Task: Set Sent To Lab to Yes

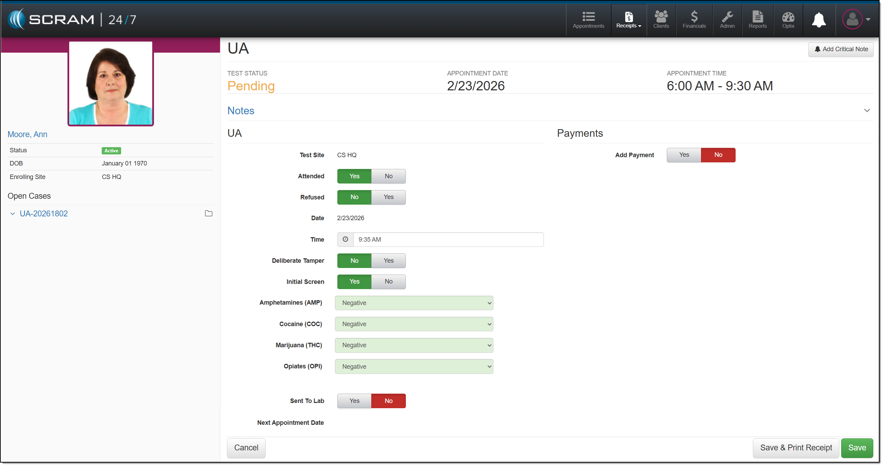Action: pyautogui.click(x=354, y=401)
